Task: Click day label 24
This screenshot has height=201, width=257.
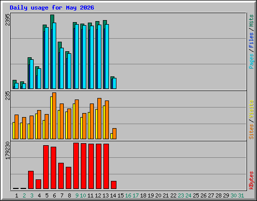Action: (x=188, y=195)
